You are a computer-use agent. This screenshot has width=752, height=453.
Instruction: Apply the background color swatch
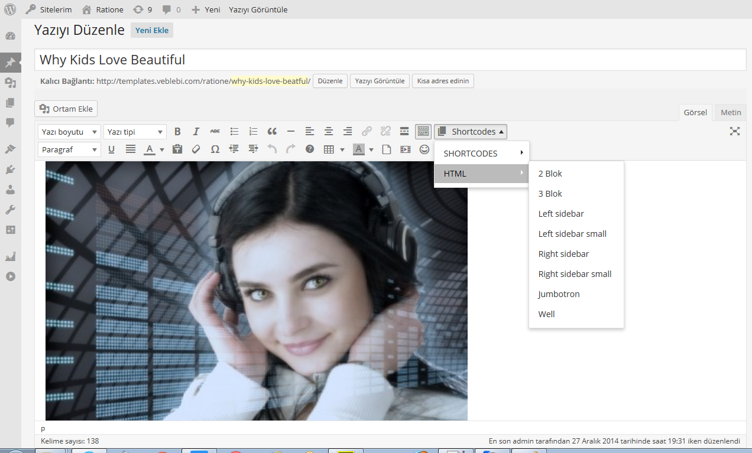coord(359,149)
